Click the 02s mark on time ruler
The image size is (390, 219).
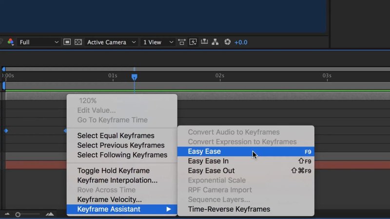tap(220, 75)
